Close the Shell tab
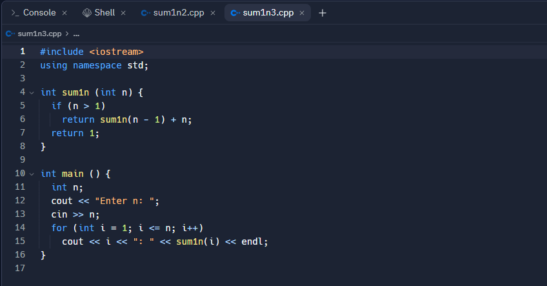The width and height of the screenshot is (547, 286). tap(123, 13)
